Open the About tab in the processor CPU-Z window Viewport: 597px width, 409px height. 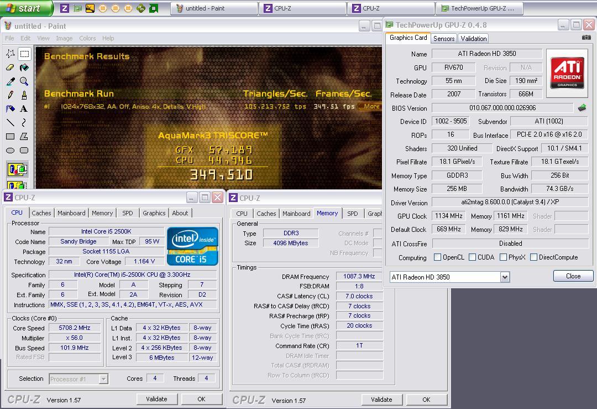[x=180, y=213]
